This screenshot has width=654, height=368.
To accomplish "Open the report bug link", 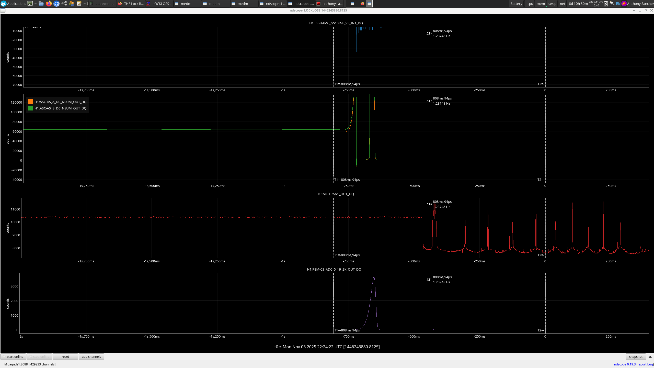I will [x=645, y=364].
